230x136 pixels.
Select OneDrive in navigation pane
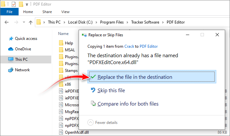coord(23,49)
